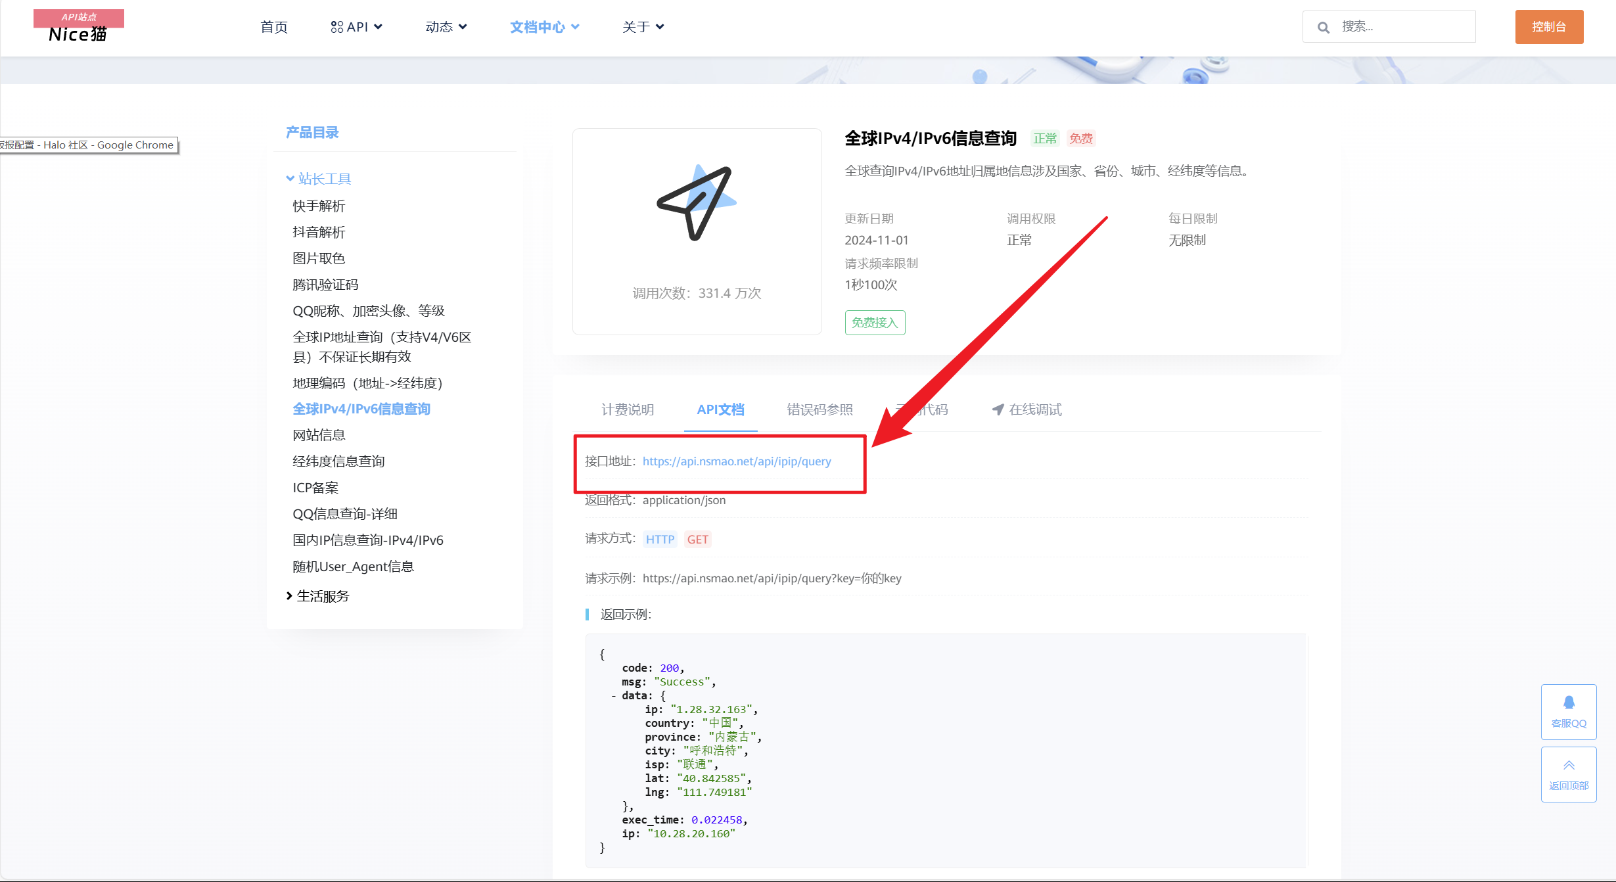This screenshot has width=1616, height=882.
Task: Switch to the 计费说明 tab
Action: click(628, 409)
